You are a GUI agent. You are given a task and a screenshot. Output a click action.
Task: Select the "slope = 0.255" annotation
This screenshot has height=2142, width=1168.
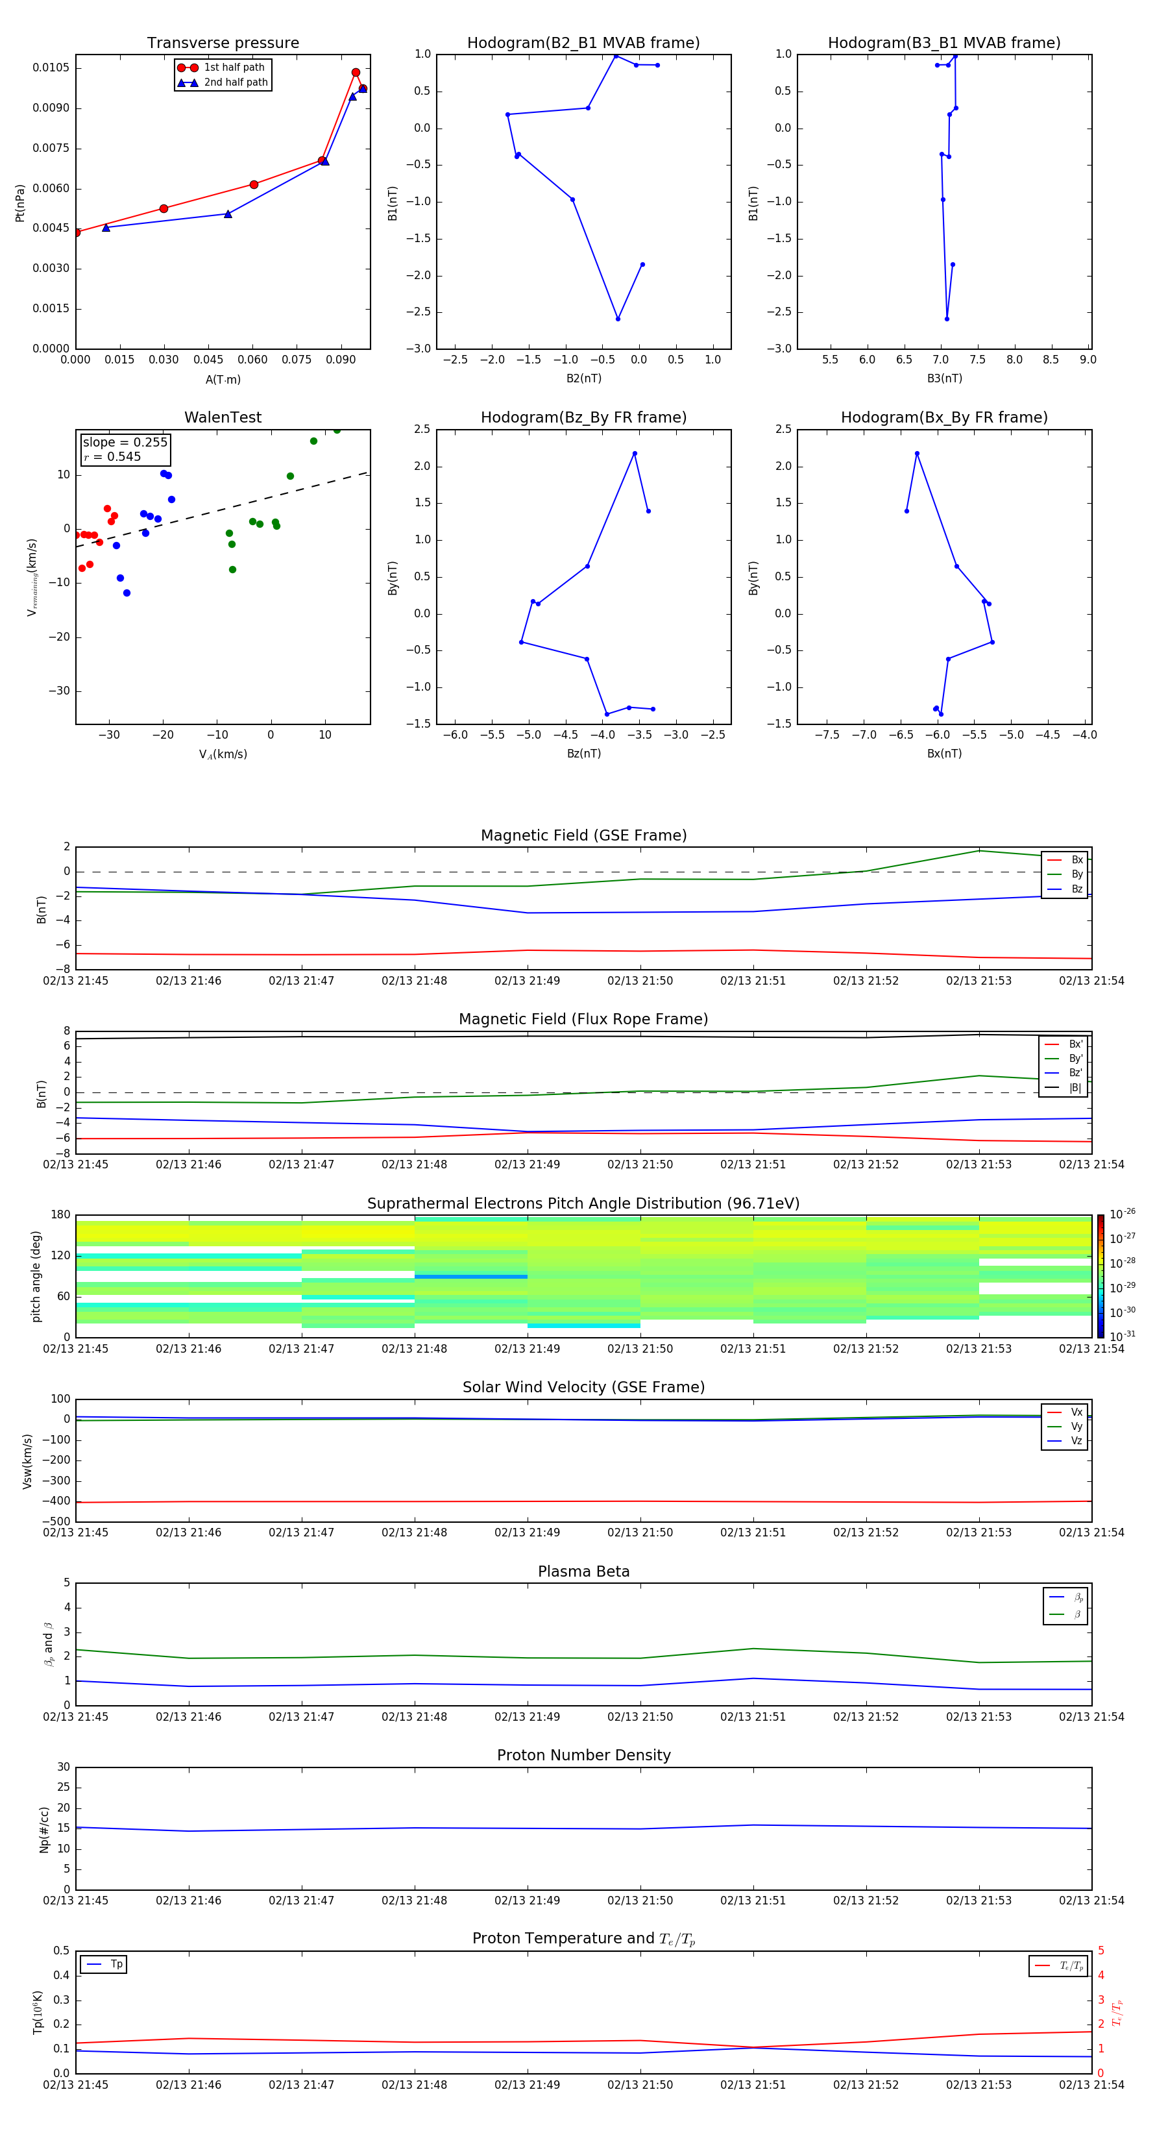(x=125, y=443)
